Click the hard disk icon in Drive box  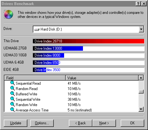[x=37, y=30]
